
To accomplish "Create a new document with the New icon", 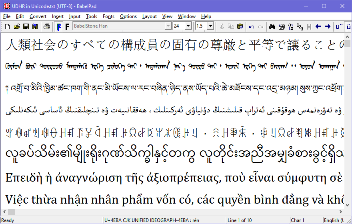I will pyautogui.click(x=7, y=26).
